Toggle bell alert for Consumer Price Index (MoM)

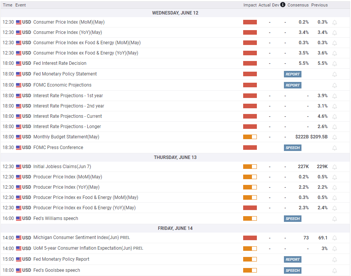pos(335,22)
